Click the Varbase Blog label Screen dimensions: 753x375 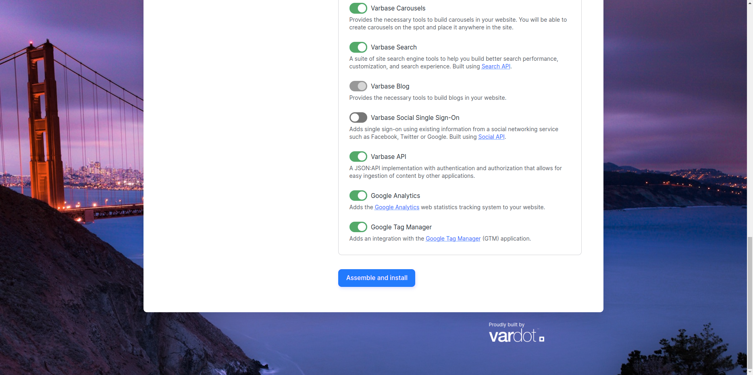[390, 86]
